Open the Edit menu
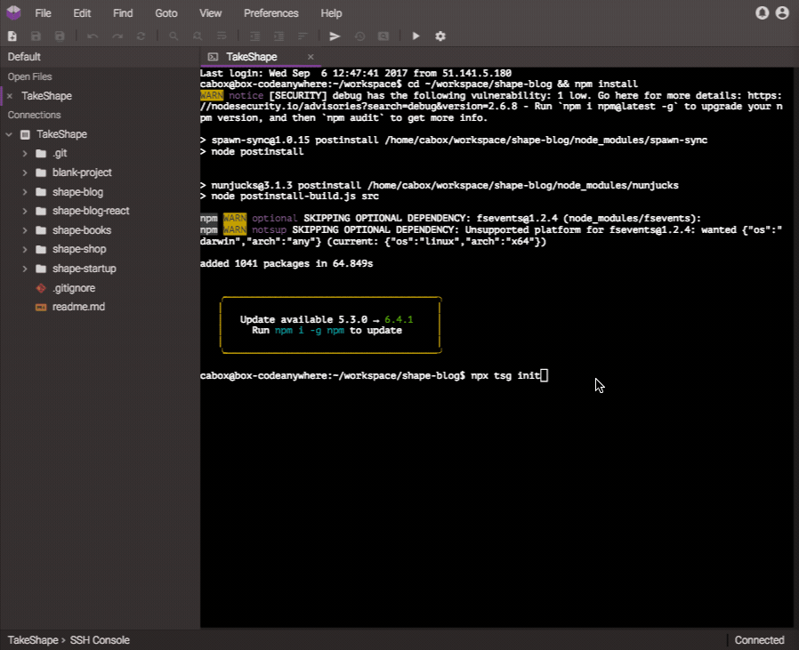 (x=82, y=13)
